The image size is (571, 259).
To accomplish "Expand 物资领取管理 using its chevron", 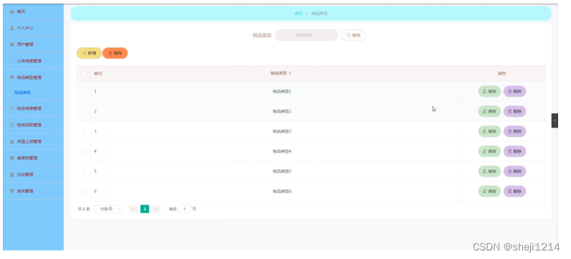I will tap(57, 125).
